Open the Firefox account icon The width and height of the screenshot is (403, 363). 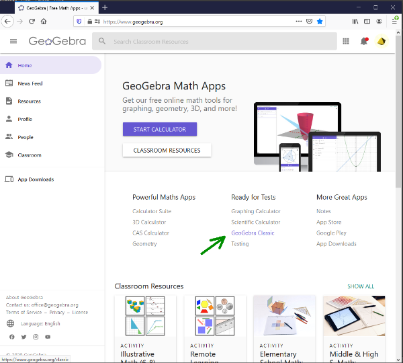(x=379, y=22)
